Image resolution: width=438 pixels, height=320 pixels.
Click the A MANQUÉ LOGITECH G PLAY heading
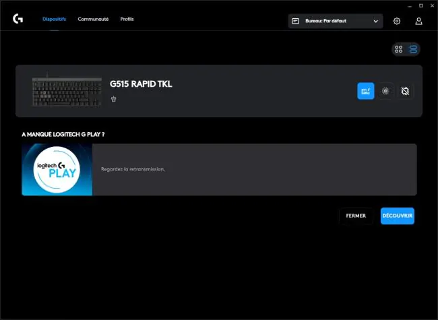(x=63, y=134)
